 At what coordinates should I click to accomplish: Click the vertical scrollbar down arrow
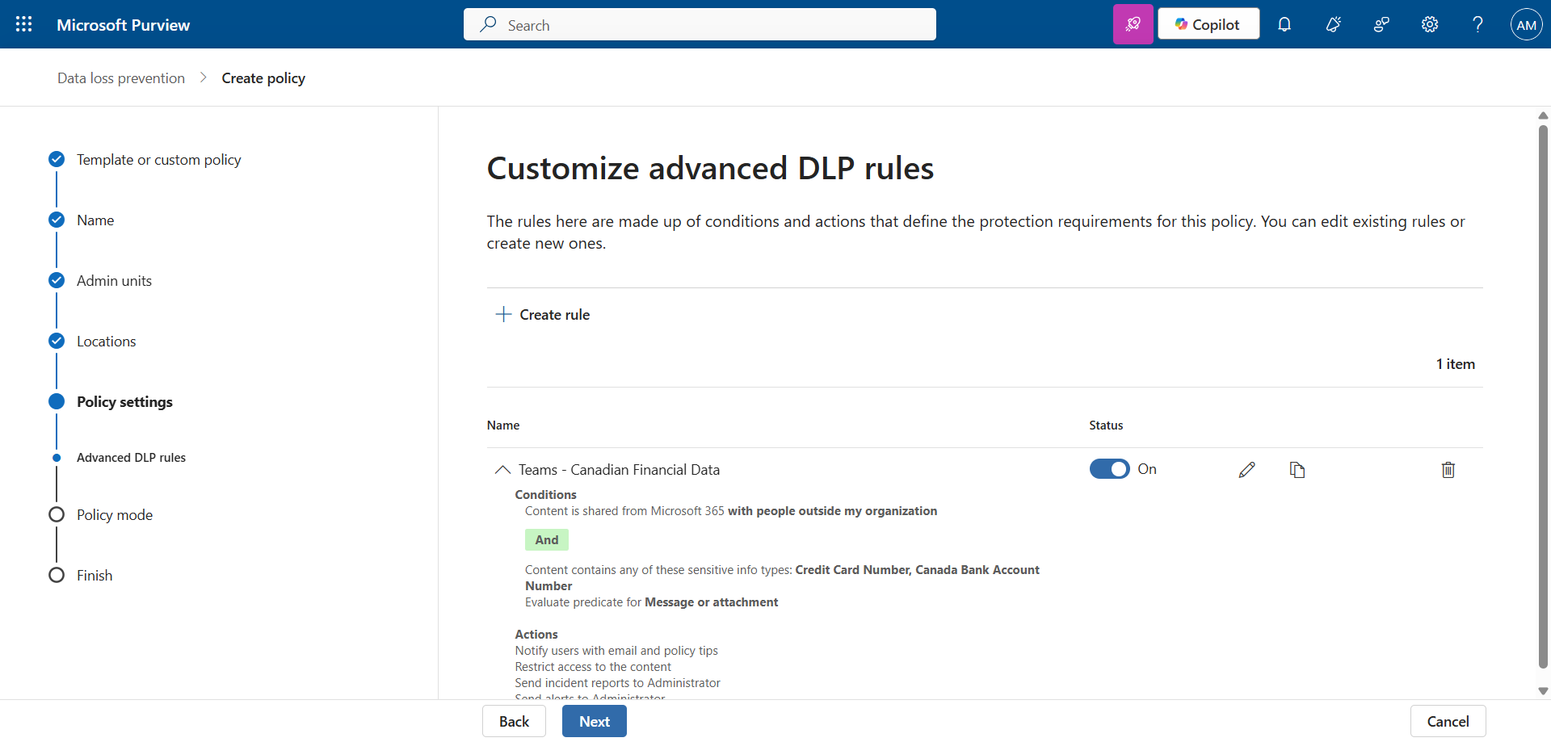[1543, 691]
